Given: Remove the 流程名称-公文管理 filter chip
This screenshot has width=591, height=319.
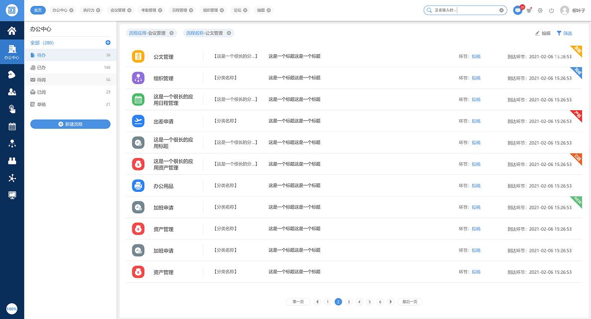Looking at the screenshot, I should coord(229,33).
